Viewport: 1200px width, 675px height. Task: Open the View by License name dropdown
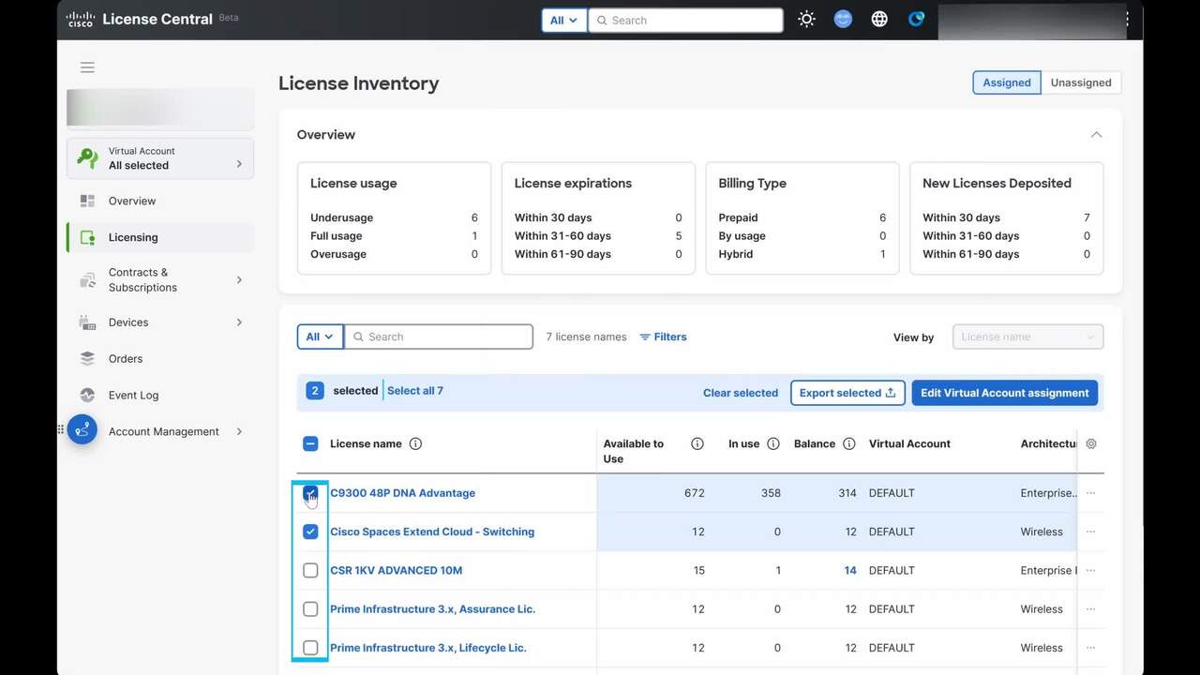(x=1027, y=337)
